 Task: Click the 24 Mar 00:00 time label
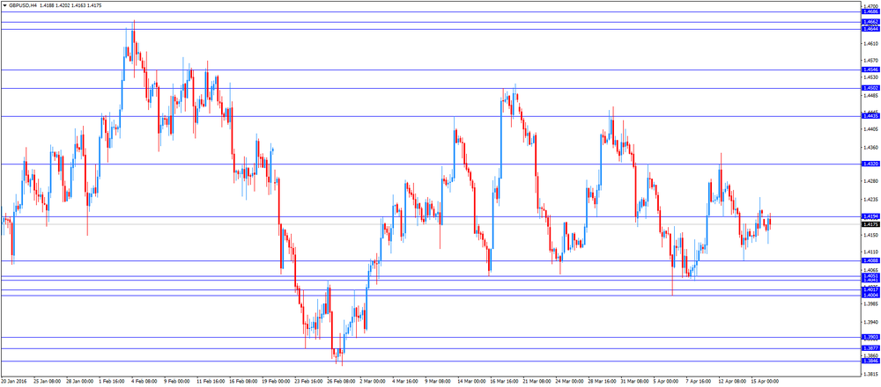(x=570, y=380)
